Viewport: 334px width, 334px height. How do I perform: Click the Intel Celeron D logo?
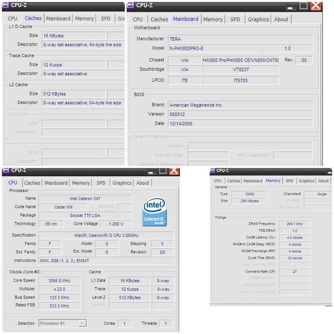point(155,212)
